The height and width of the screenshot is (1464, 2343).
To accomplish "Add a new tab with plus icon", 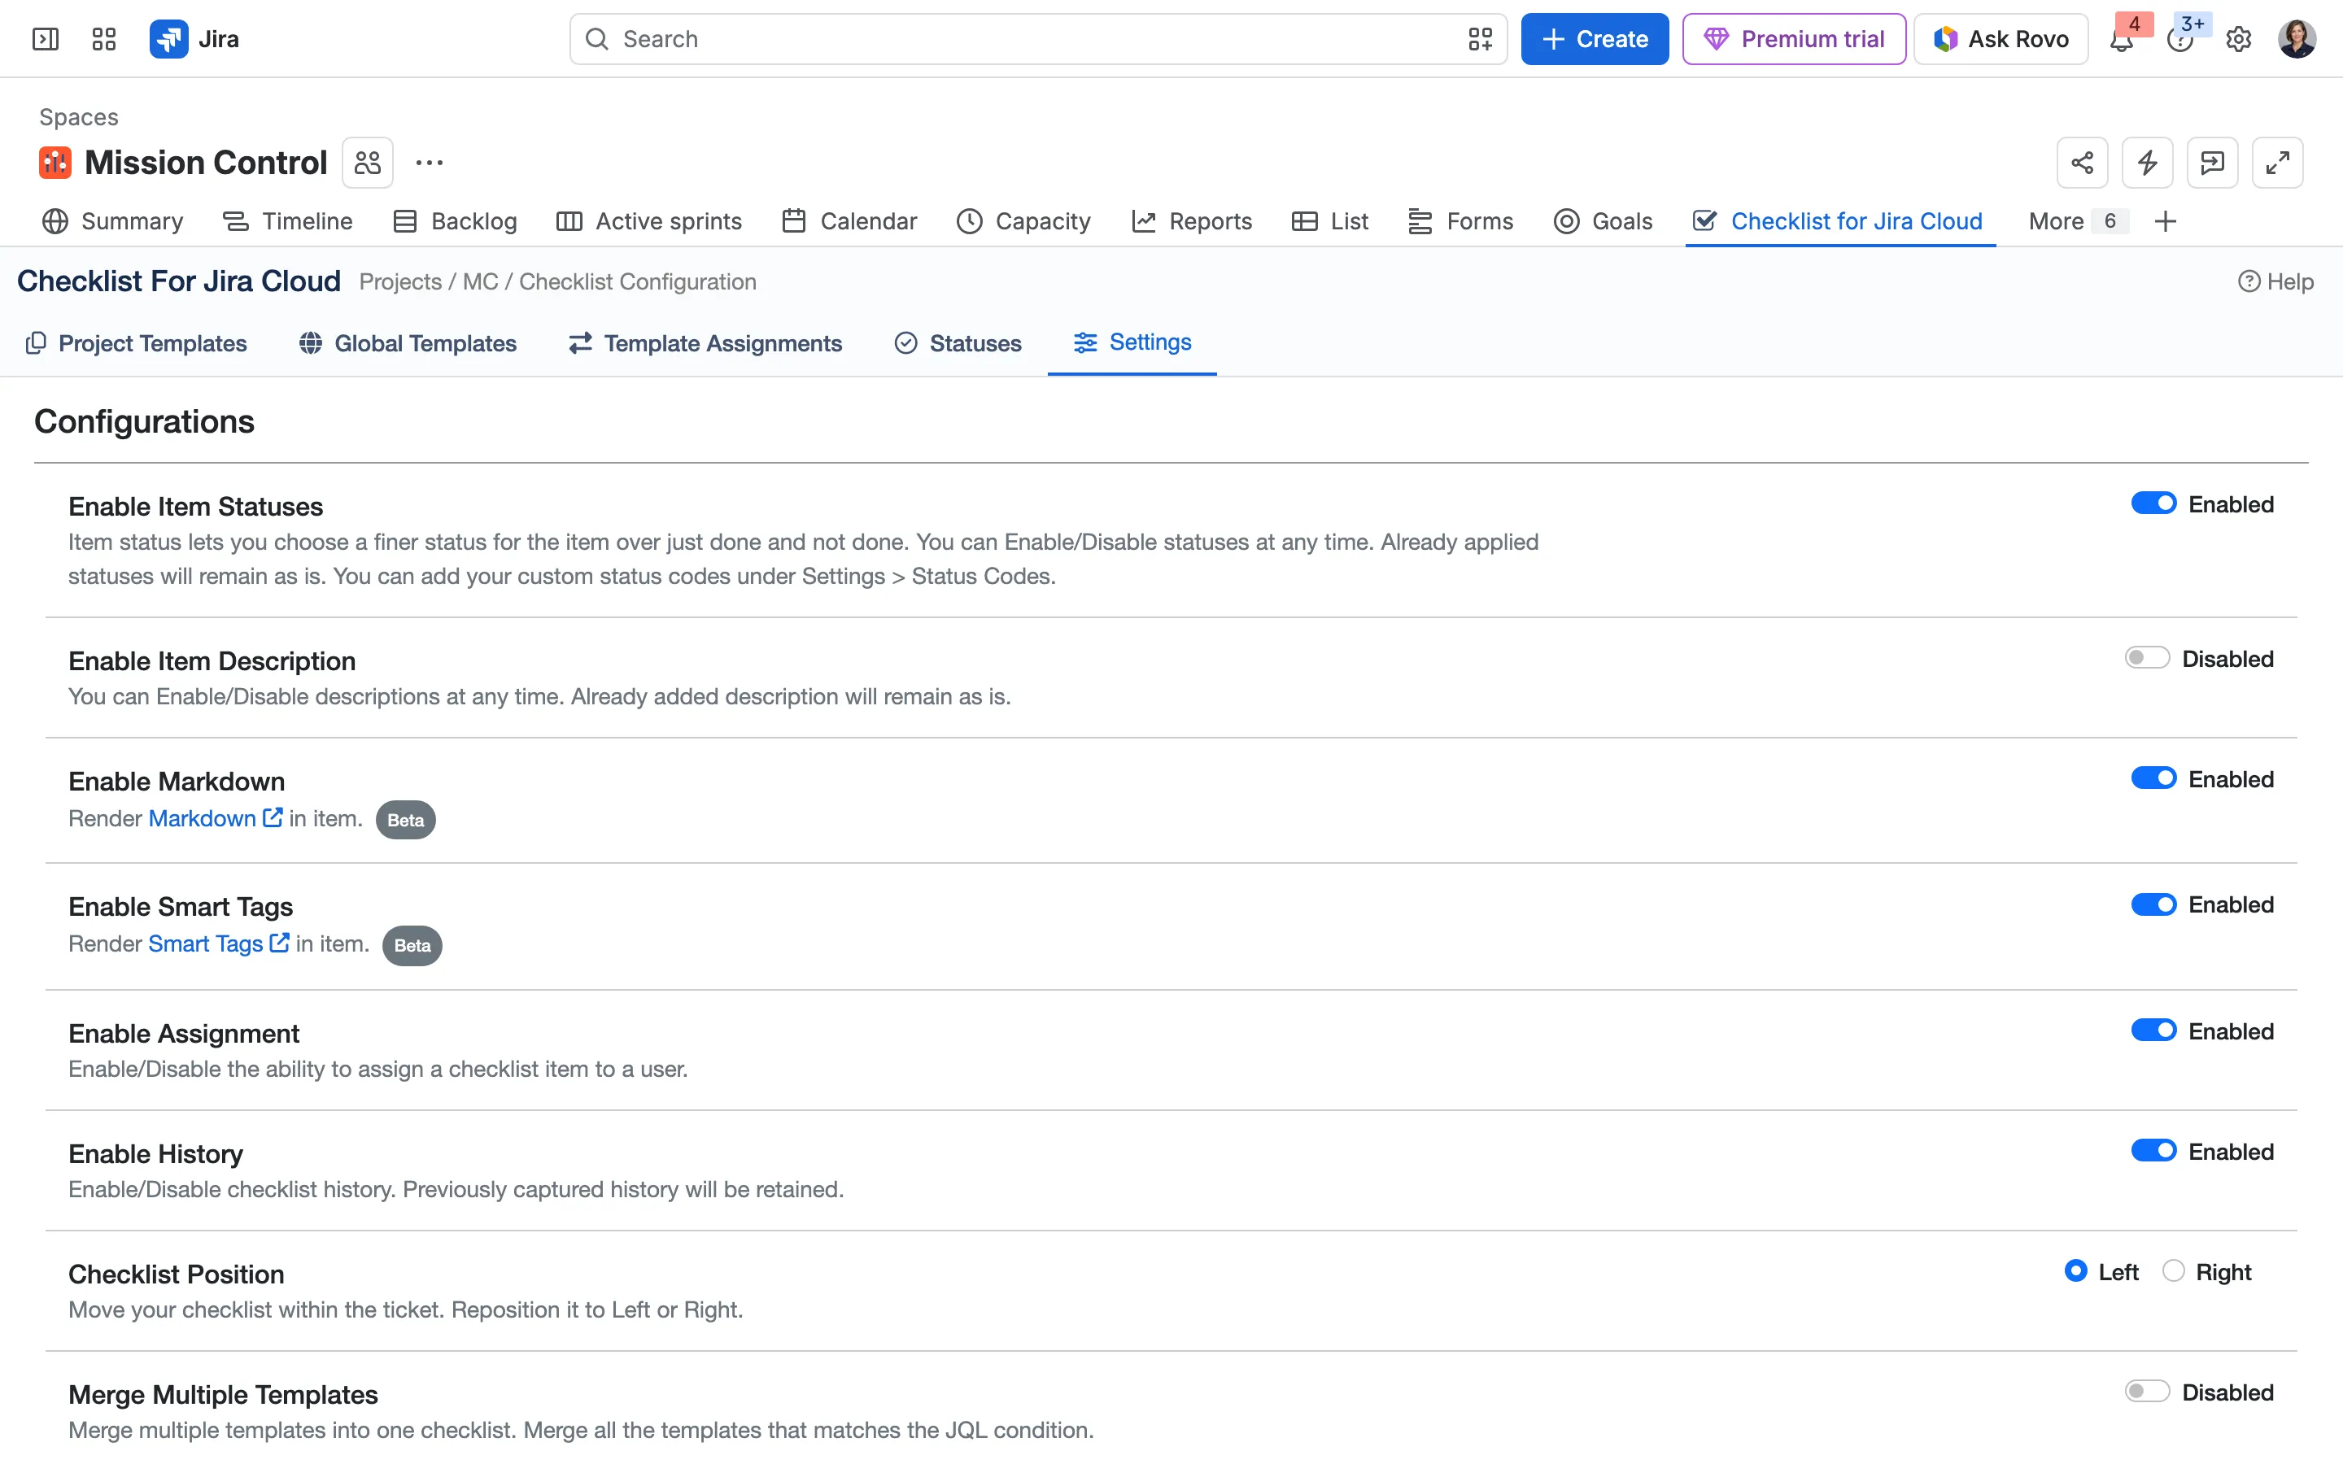I will [2166, 220].
